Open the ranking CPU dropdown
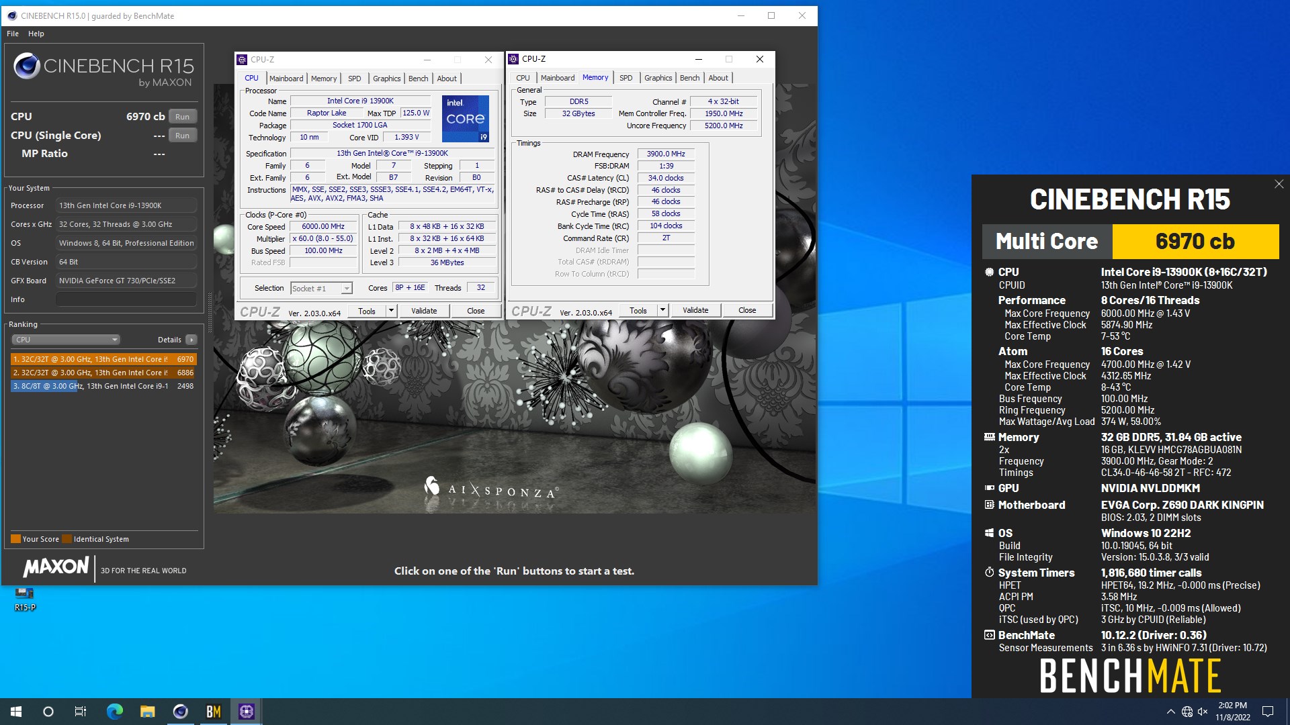This screenshot has height=725, width=1290. 66,340
